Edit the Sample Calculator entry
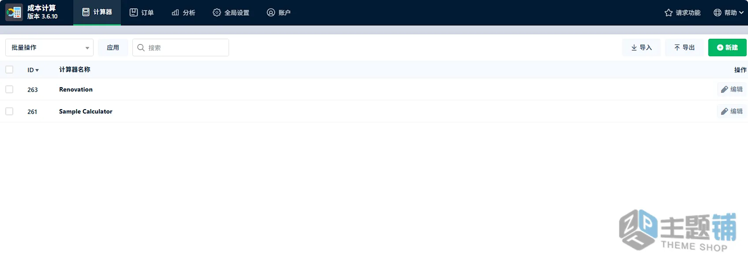Screen dimensions: 748x264 click(732, 111)
